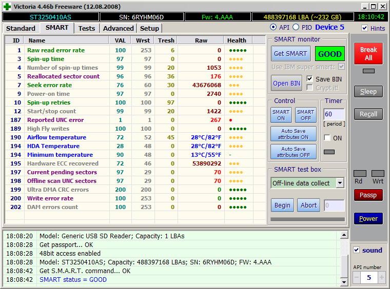Viewport: 390px width, 289px height.
Task: Toggle the sound checkbox
Action: tap(357, 250)
